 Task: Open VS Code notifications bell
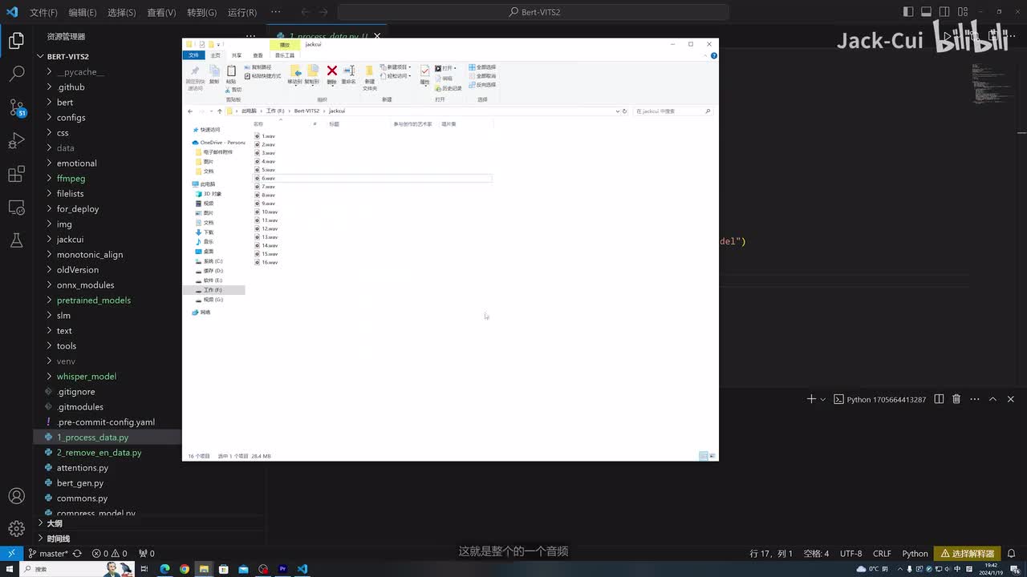tap(1011, 553)
